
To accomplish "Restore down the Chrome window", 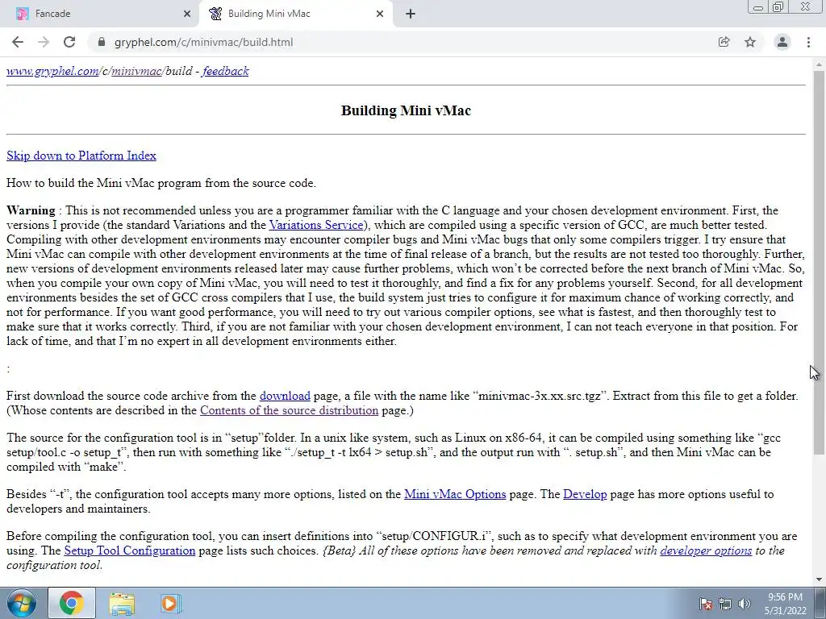I will tap(778, 6).
